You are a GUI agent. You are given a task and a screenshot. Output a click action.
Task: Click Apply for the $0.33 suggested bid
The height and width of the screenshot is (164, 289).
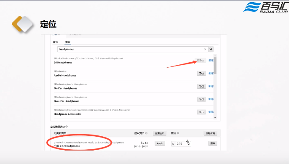(160, 143)
